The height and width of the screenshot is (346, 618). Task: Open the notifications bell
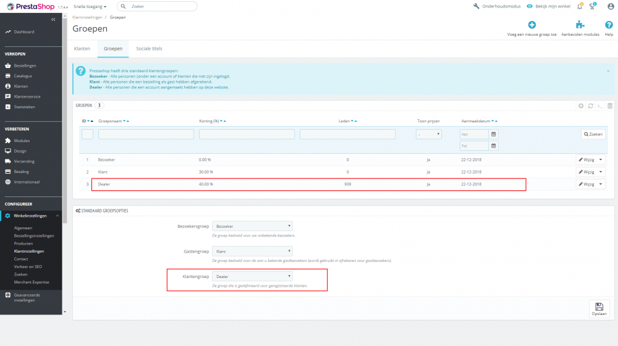(580, 6)
